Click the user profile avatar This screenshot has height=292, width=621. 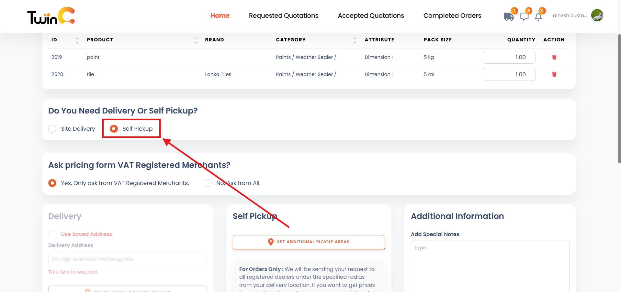[x=597, y=15]
